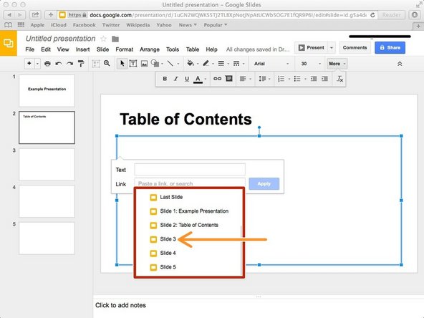Open the View menu
Image resolution: width=424 pixels, height=318 pixels.
63,49
